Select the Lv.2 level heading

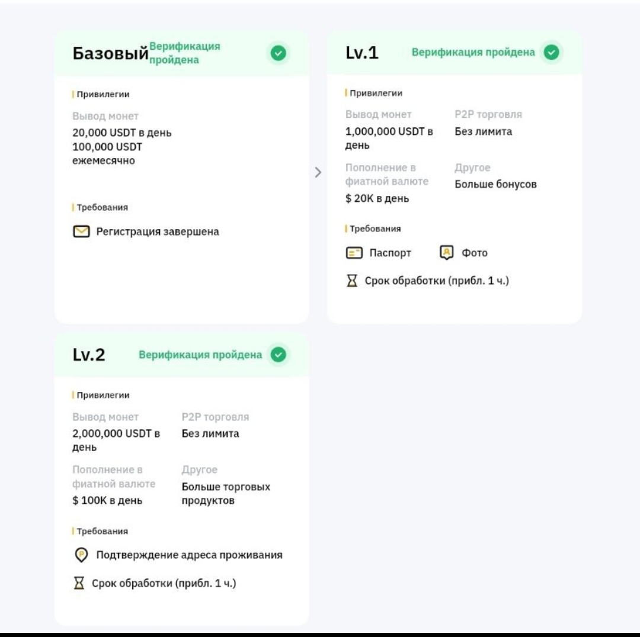tap(89, 355)
